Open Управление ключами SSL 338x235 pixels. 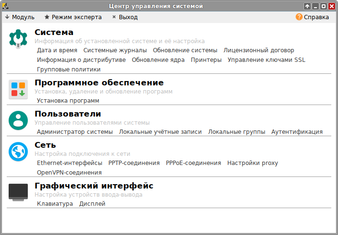[x=267, y=60]
